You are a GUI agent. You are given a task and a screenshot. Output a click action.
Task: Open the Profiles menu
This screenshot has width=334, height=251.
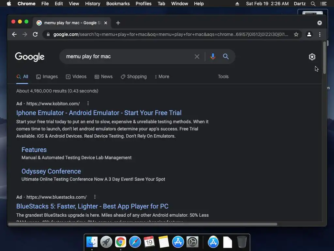[144, 4]
